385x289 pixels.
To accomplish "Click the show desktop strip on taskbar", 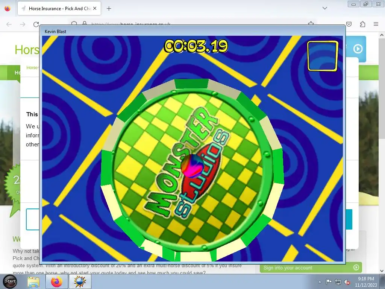I will pyautogui.click(x=382, y=281).
